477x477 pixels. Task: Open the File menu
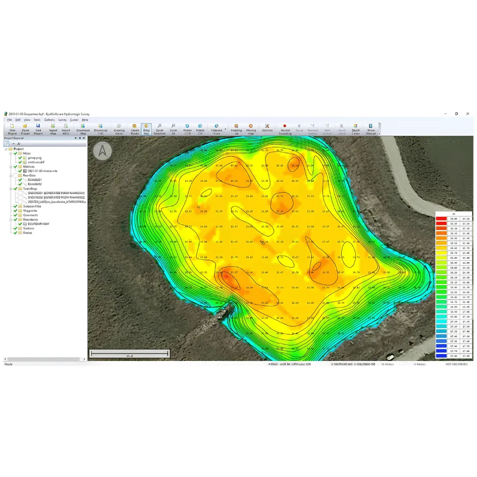tap(10, 120)
